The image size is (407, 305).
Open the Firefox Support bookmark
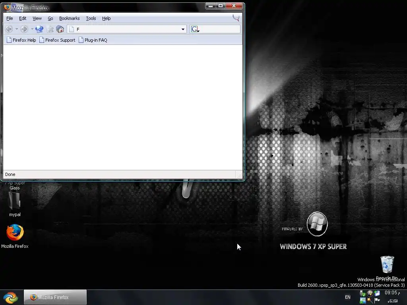pos(57,40)
